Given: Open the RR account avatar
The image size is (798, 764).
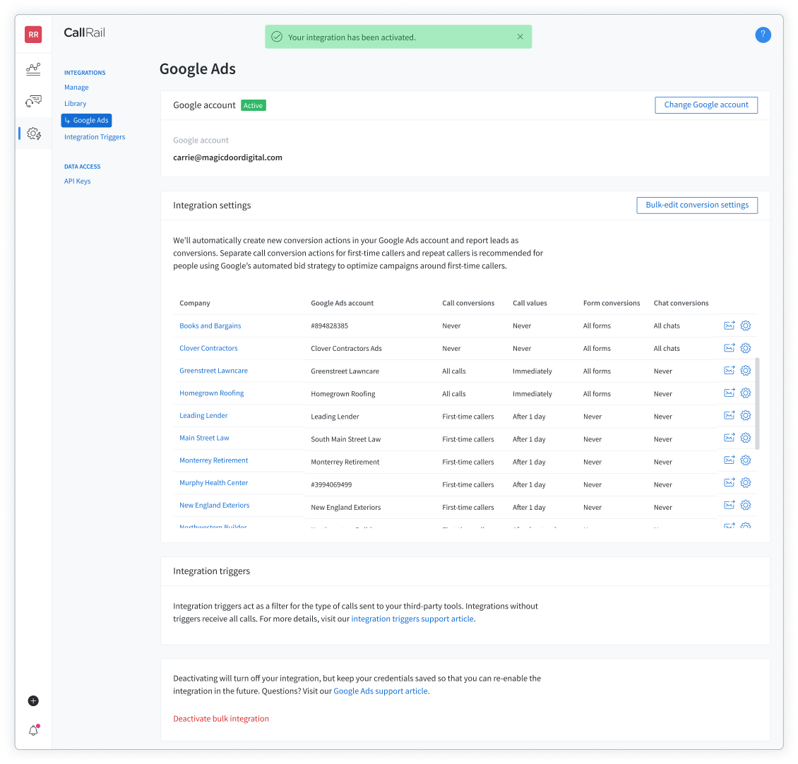Looking at the screenshot, I should click(x=33, y=35).
